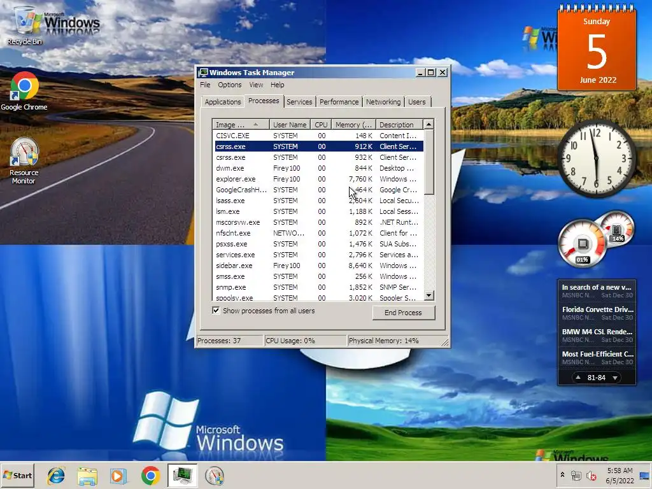This screenshot has width=652, height=489.
Task: Select the lsm.exe process row
Action: tap(318, 211)
